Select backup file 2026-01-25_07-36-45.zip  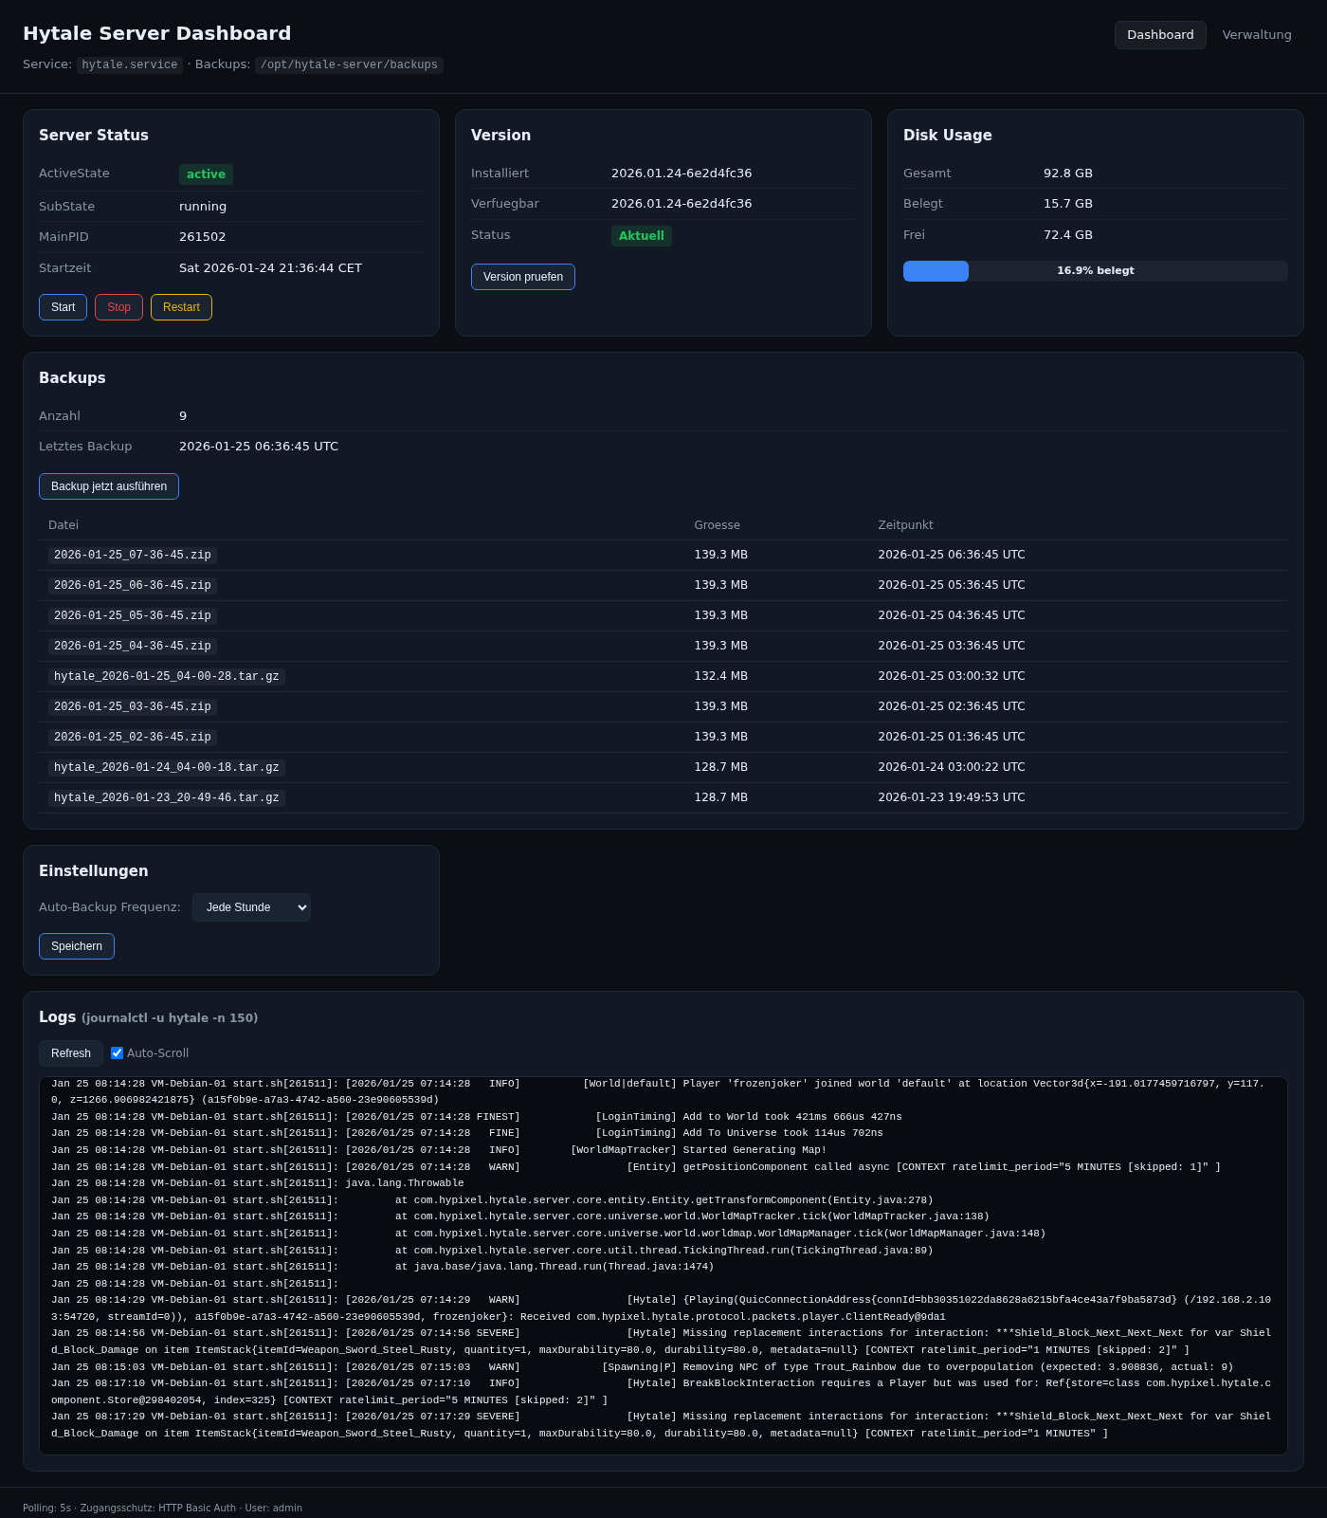point(133,556)
